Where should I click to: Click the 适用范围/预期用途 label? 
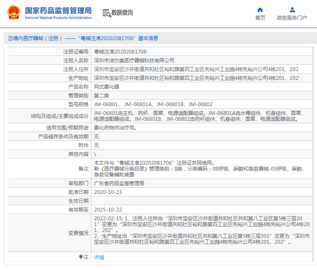67,128
